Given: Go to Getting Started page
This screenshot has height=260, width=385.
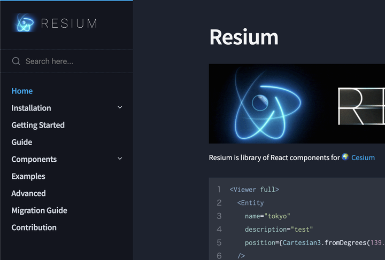Looking at the screenshot, I should click(38, 125).
